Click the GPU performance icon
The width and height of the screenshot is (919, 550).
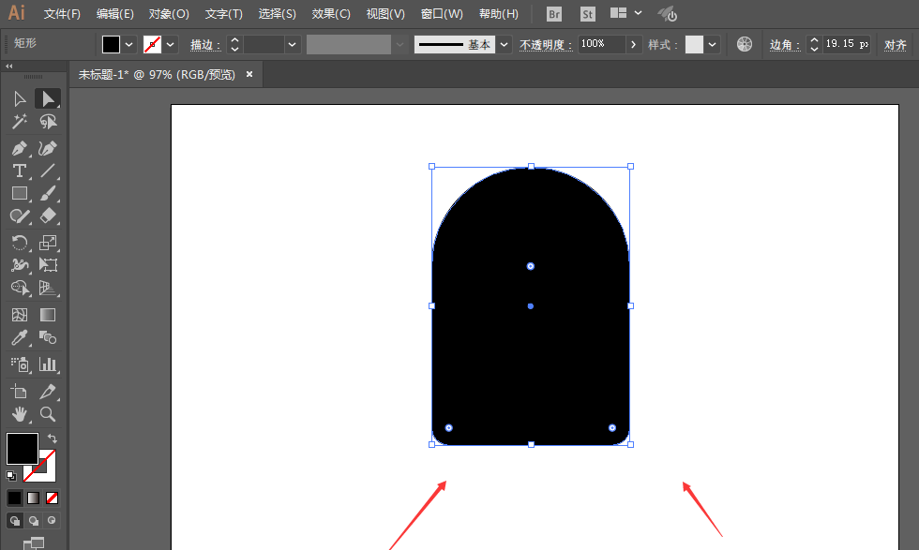click(667, 14)
